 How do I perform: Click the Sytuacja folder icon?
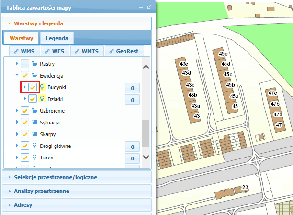click(x=34, y=122)
